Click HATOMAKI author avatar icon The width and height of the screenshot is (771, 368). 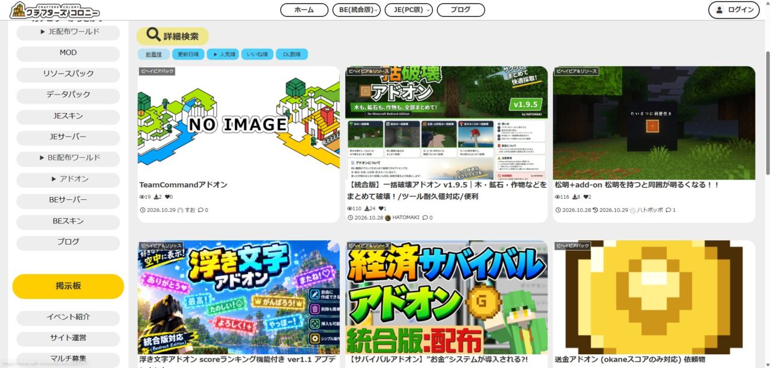pos(388,218)
